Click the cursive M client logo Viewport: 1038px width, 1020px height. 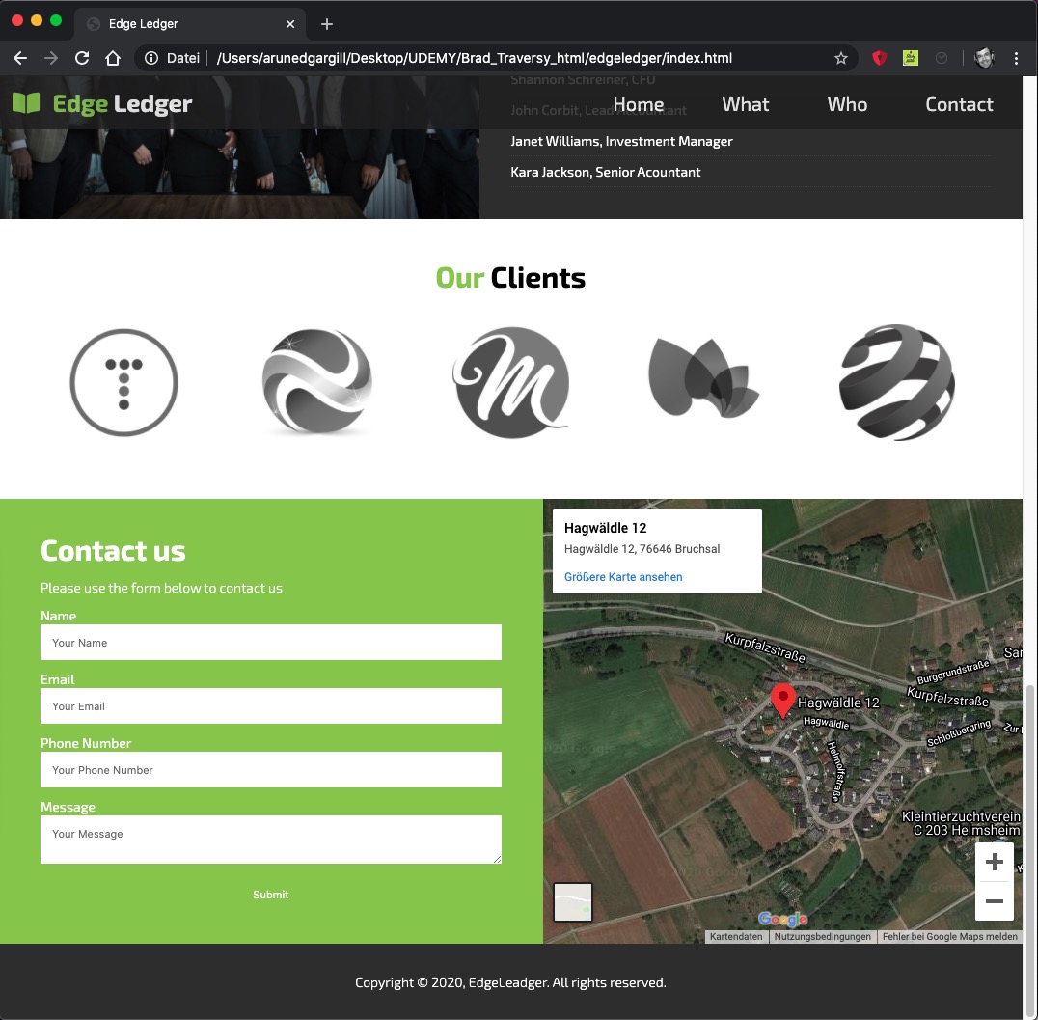tap(510, 382)
